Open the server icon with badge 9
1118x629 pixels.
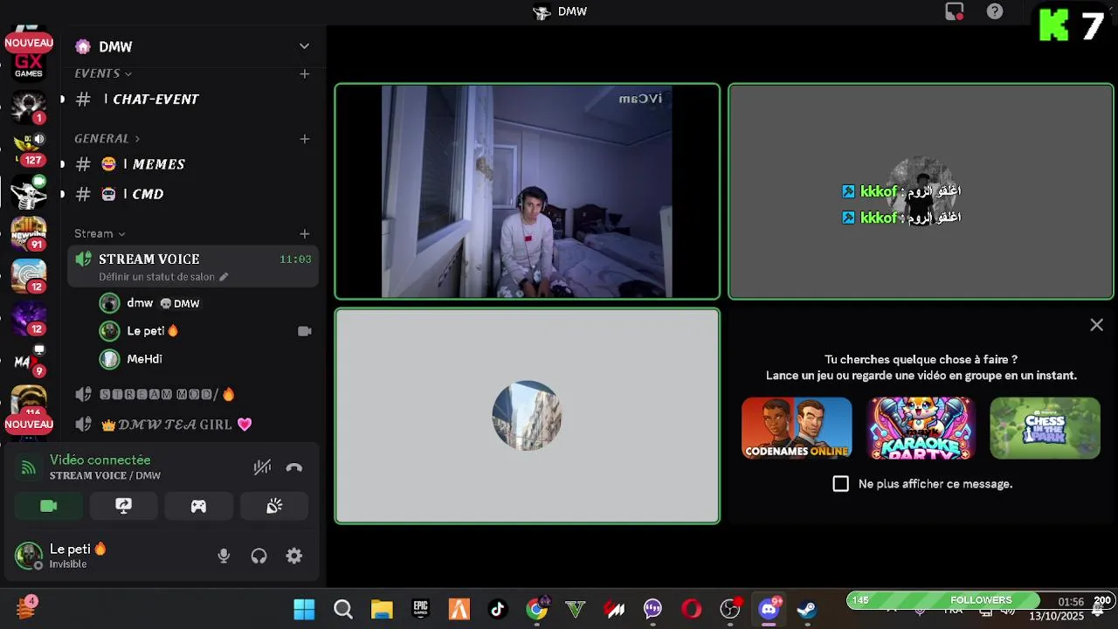pyautogui.click(x=29, y=360)
